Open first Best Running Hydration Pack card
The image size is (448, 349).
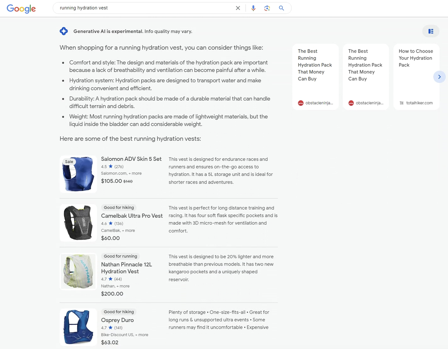(315, 77)
